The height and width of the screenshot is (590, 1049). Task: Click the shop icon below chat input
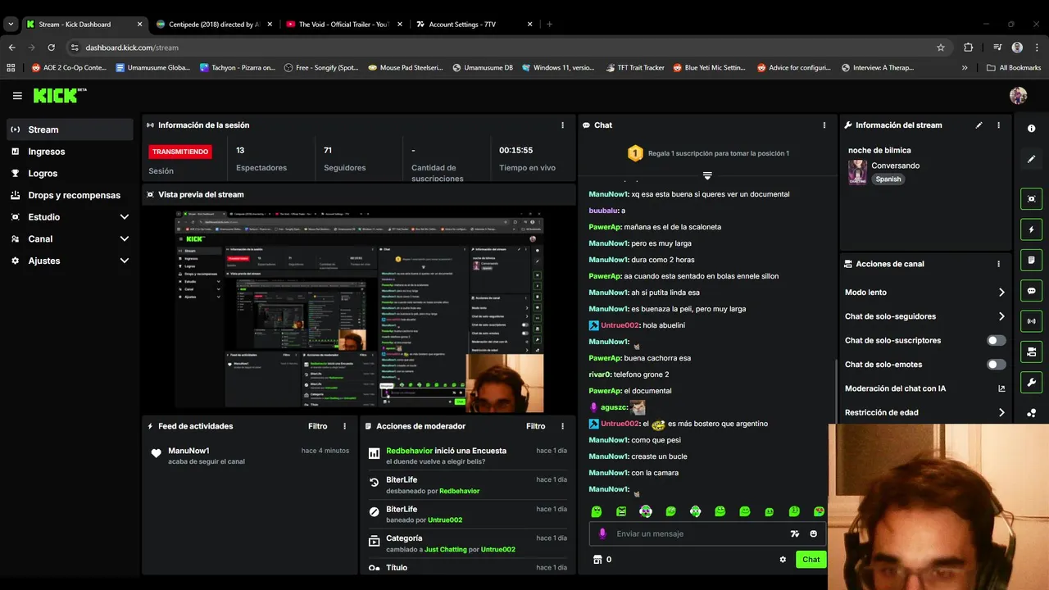597,560
